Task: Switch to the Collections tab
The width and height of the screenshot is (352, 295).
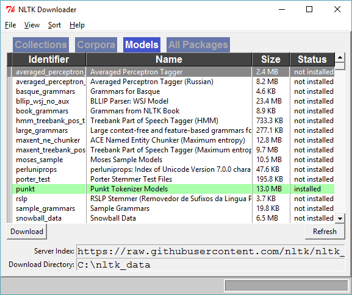Action: coord(41,44)
